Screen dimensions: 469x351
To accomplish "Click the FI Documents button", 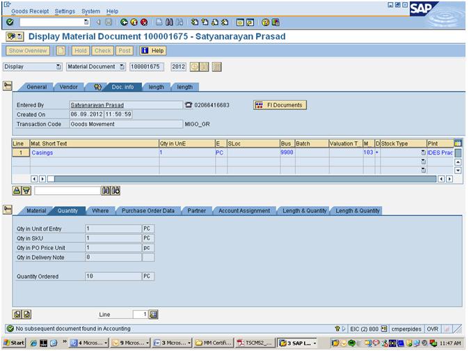I will (x=280, y=105).
